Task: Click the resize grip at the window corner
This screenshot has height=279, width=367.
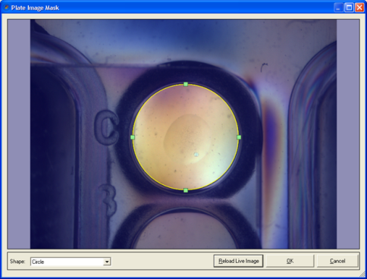Action: coord(362,274)
